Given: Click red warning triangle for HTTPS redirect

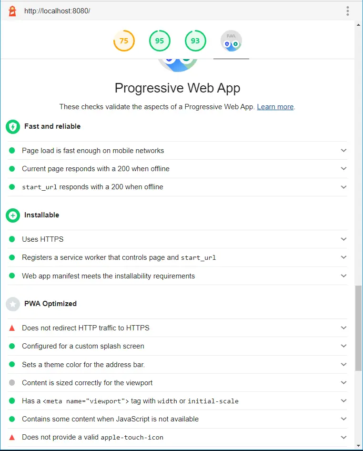Looking at the screenshot, I should coord(12,328).
